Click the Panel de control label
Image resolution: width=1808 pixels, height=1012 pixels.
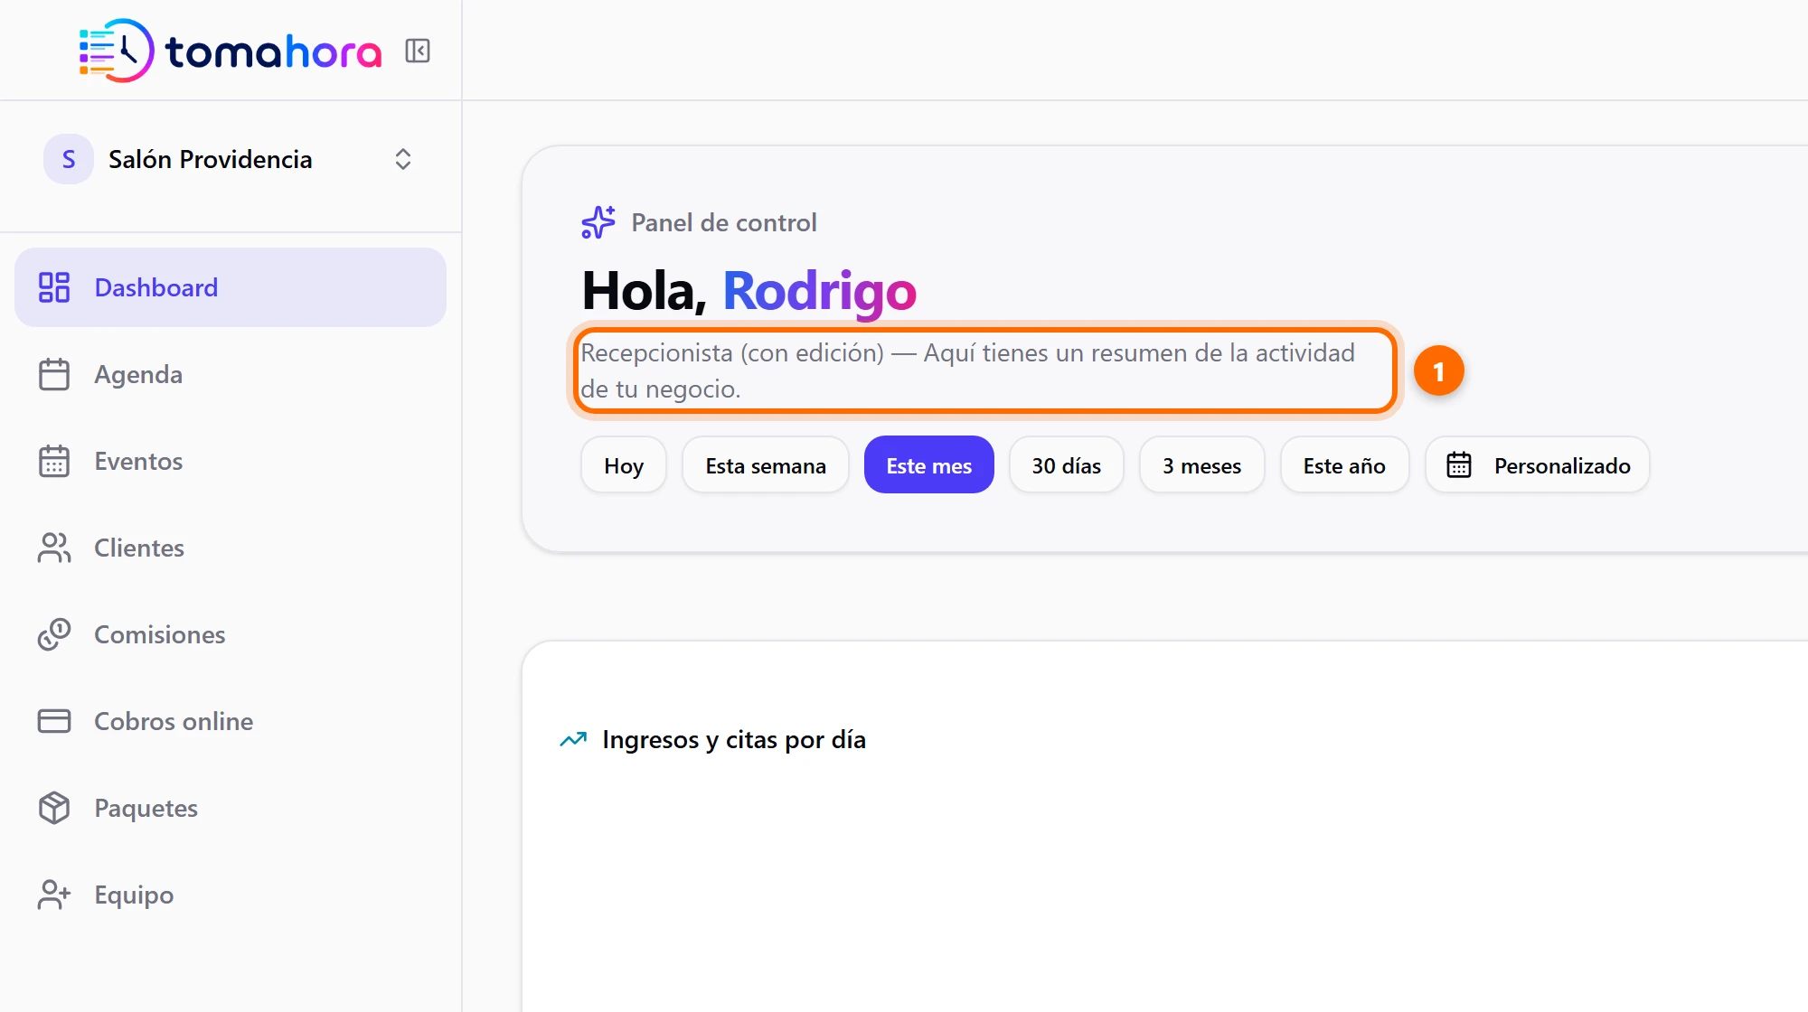tap(724, 222)
